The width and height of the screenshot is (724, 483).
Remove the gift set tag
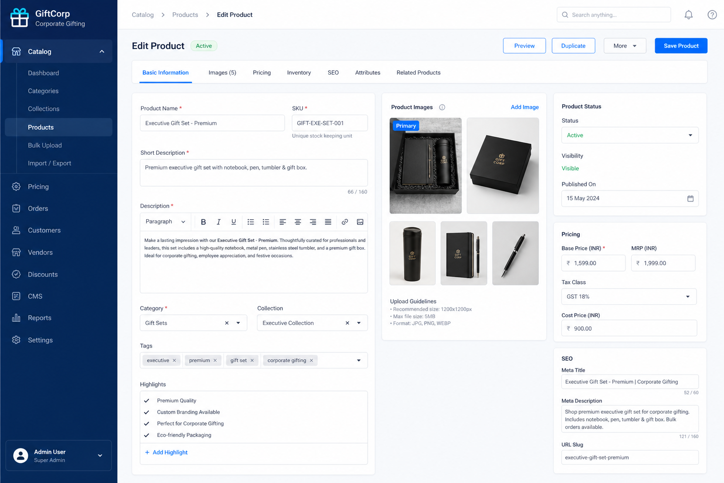click(x=252, y=360)
